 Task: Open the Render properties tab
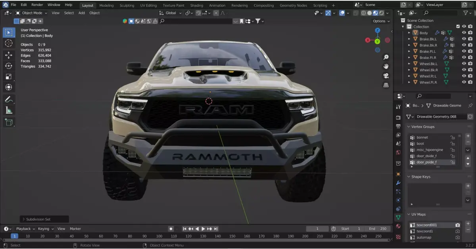(398, 118)
